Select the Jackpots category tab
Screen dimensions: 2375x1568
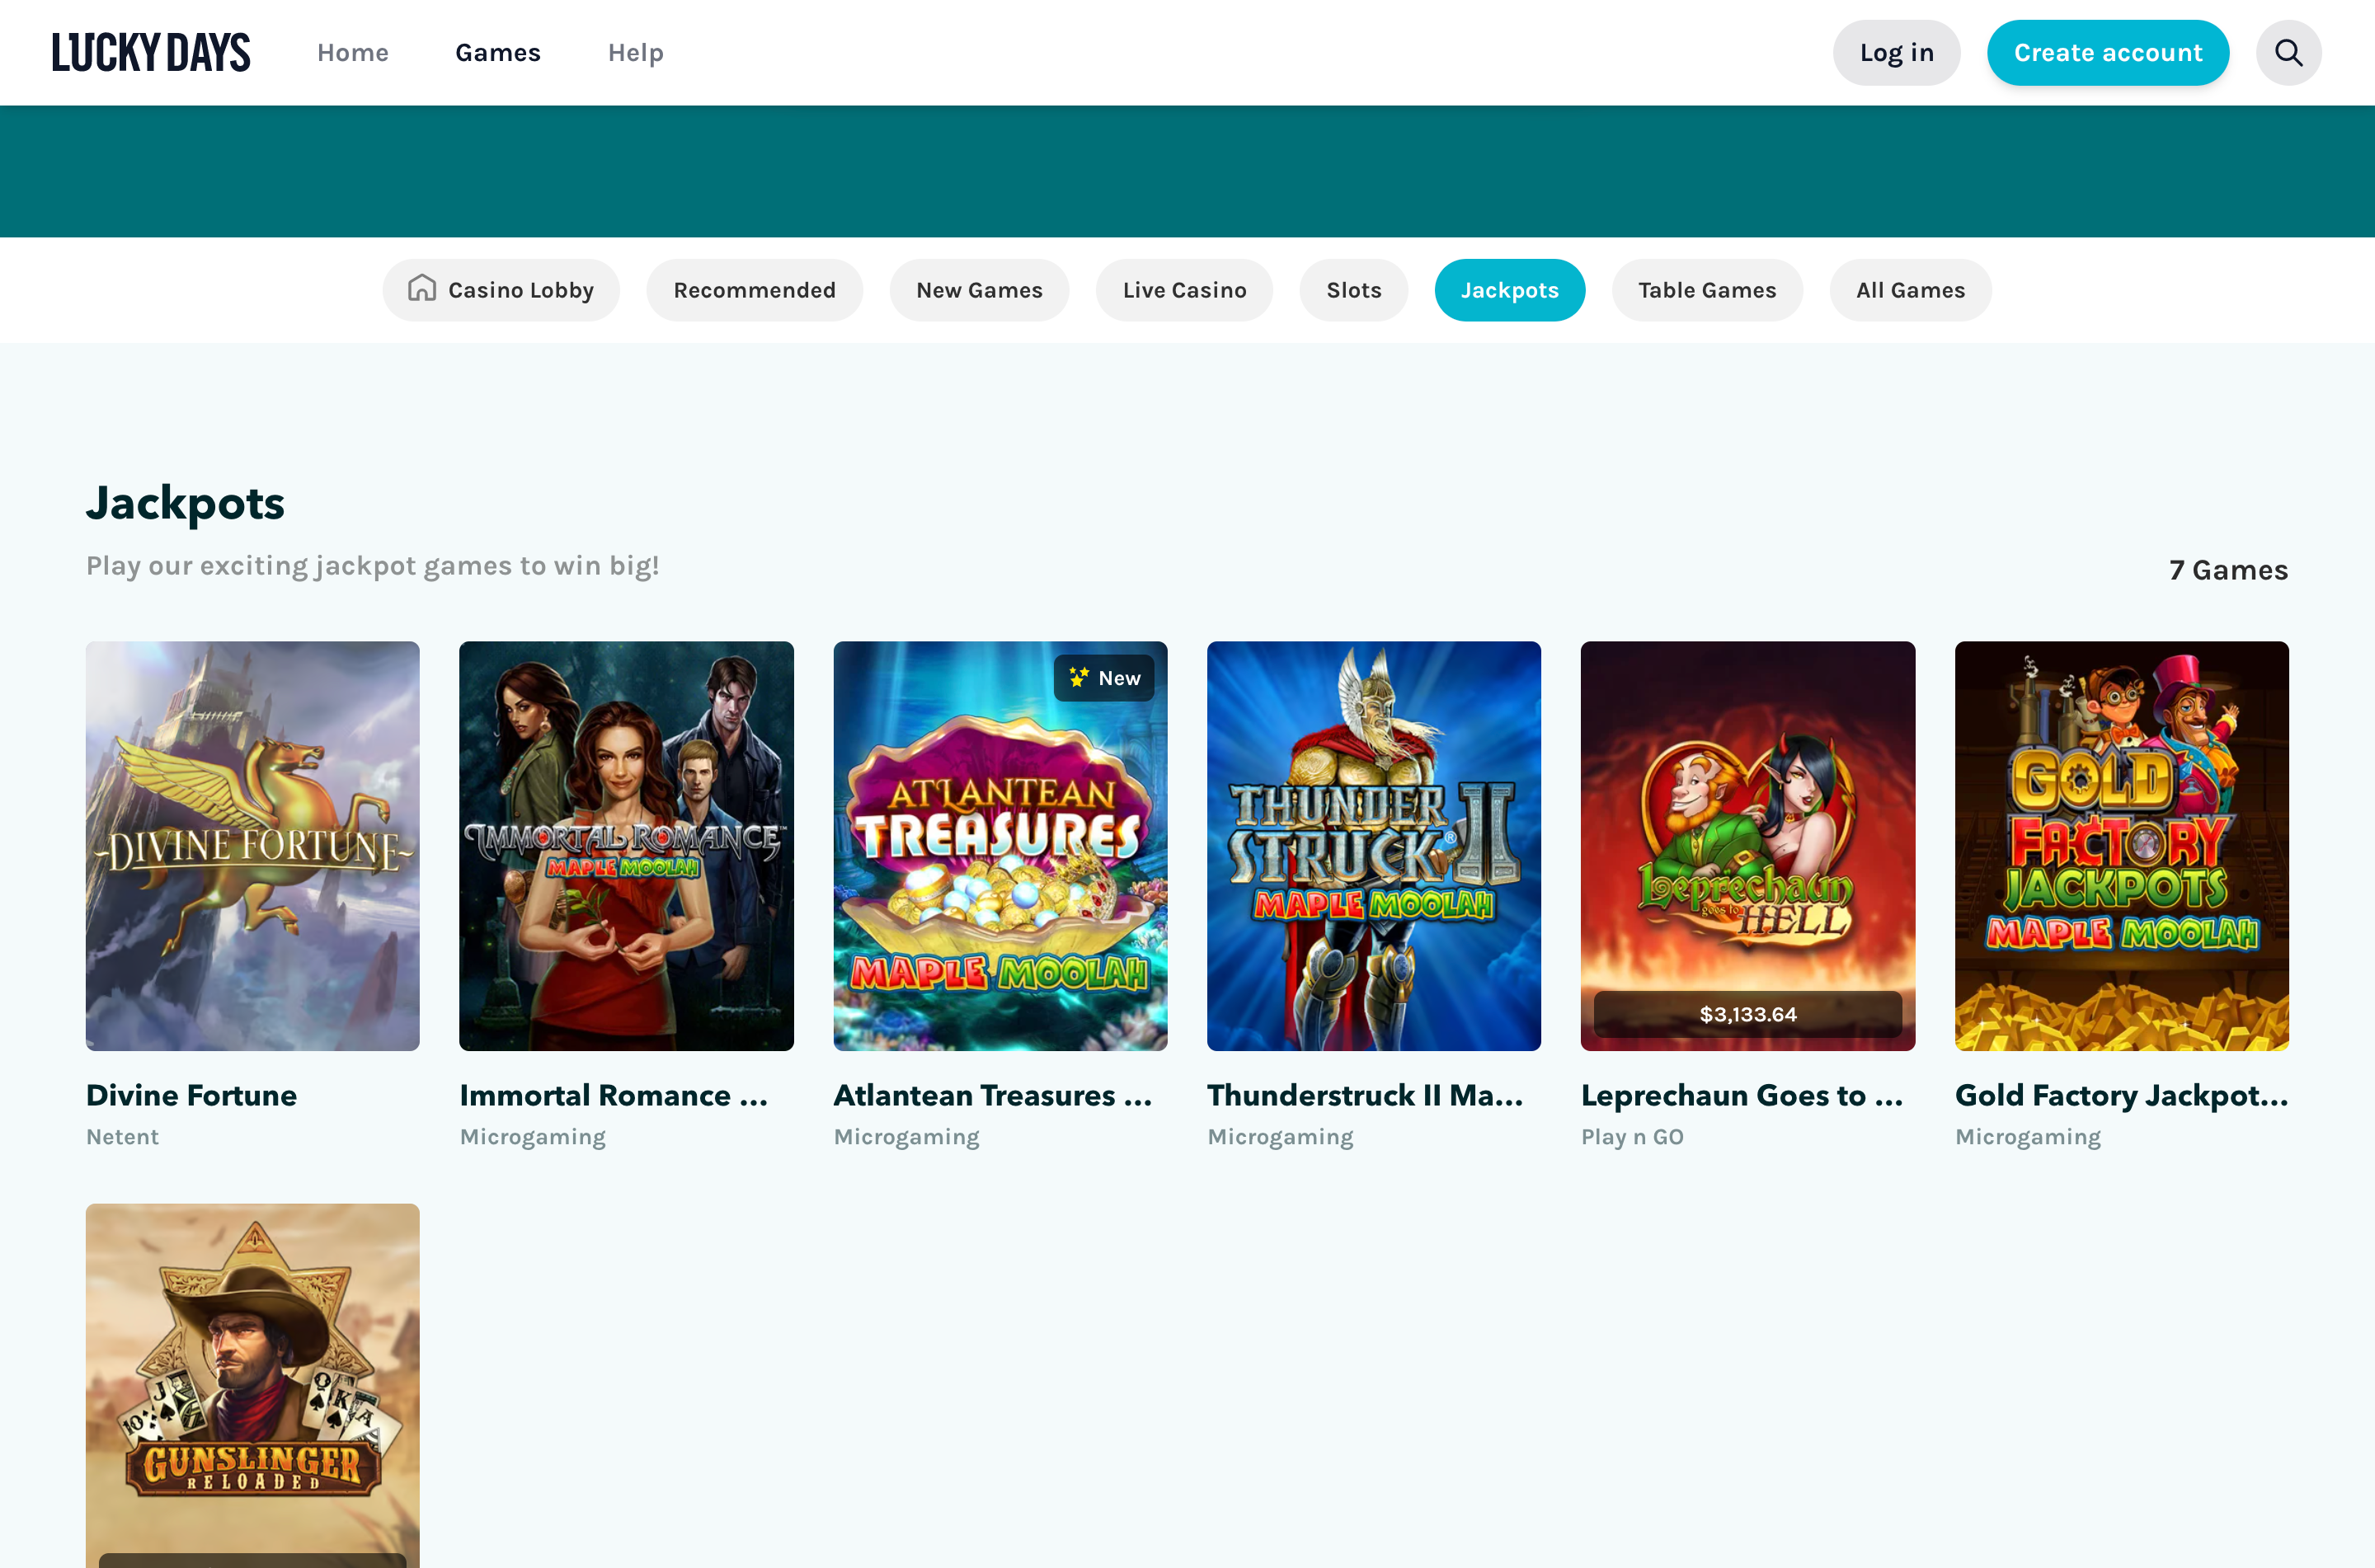pyautogui.click(x=1509, y=290)
